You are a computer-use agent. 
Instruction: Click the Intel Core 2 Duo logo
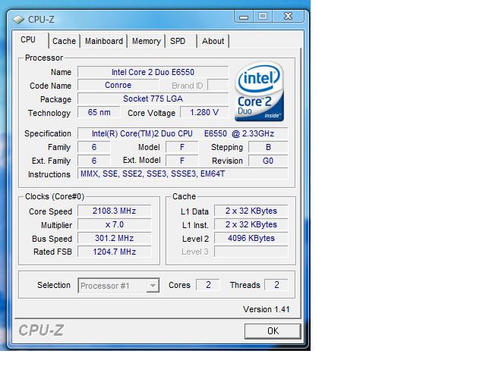pos(260,91)
